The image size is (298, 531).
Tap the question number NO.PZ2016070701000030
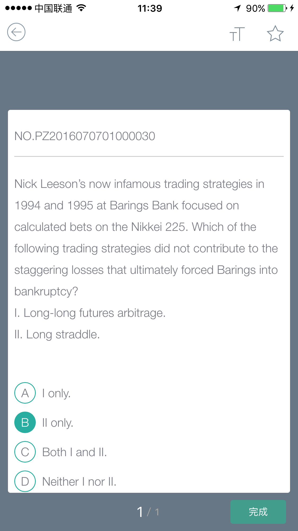click(x=85, y=136)
